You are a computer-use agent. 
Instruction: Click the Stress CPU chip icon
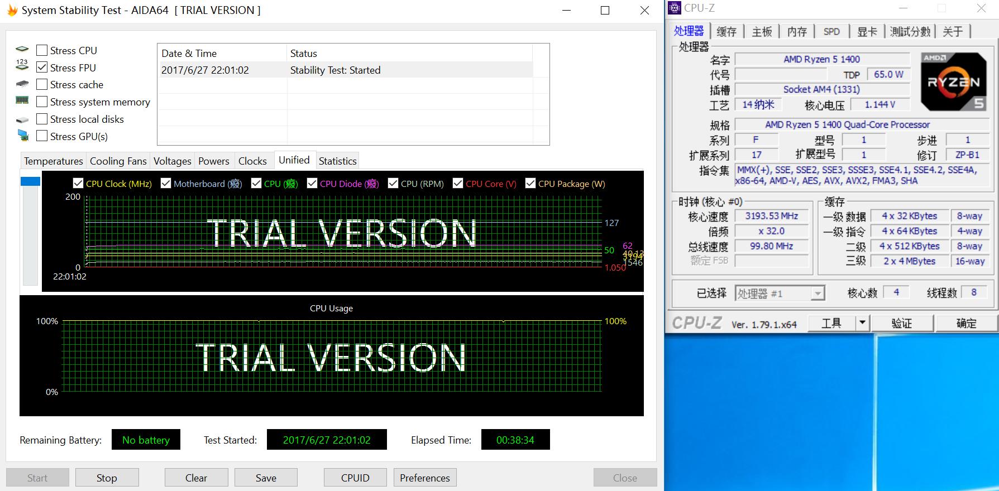(x=22, y=50)
